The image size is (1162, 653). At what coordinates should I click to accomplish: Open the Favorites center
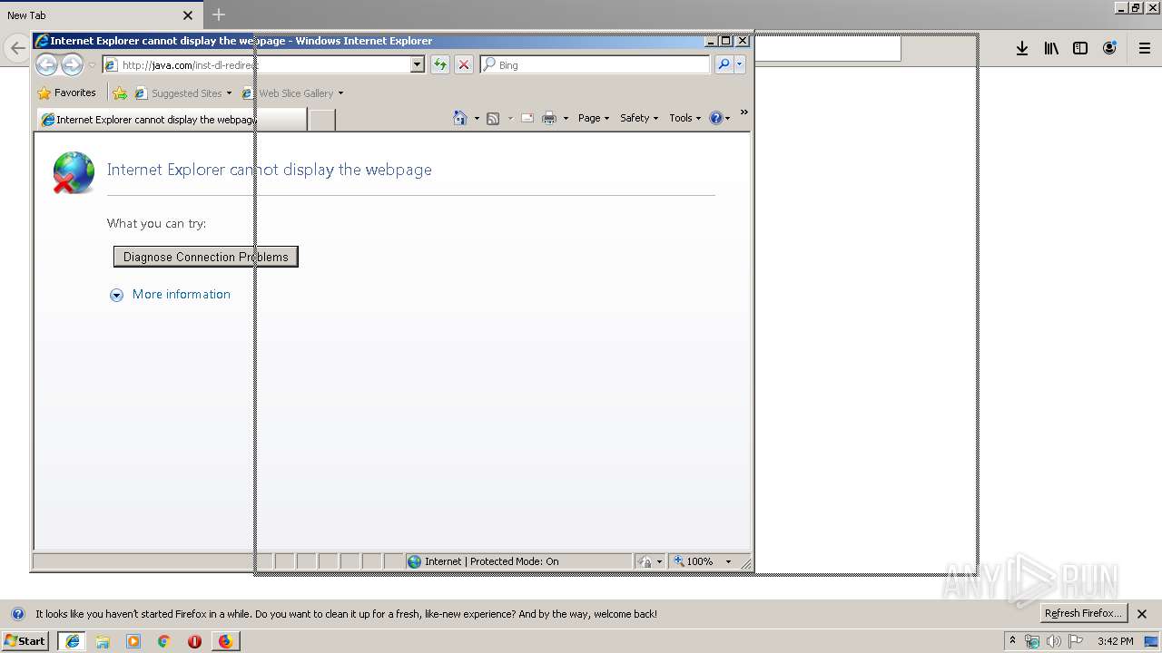click(x=66, y=93)
